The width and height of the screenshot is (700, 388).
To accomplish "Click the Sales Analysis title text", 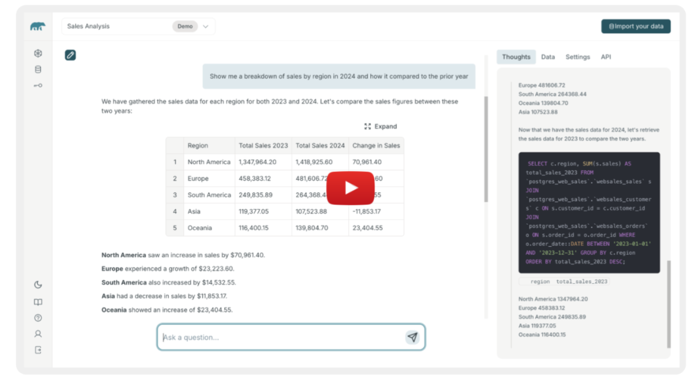I will [88, 27].
